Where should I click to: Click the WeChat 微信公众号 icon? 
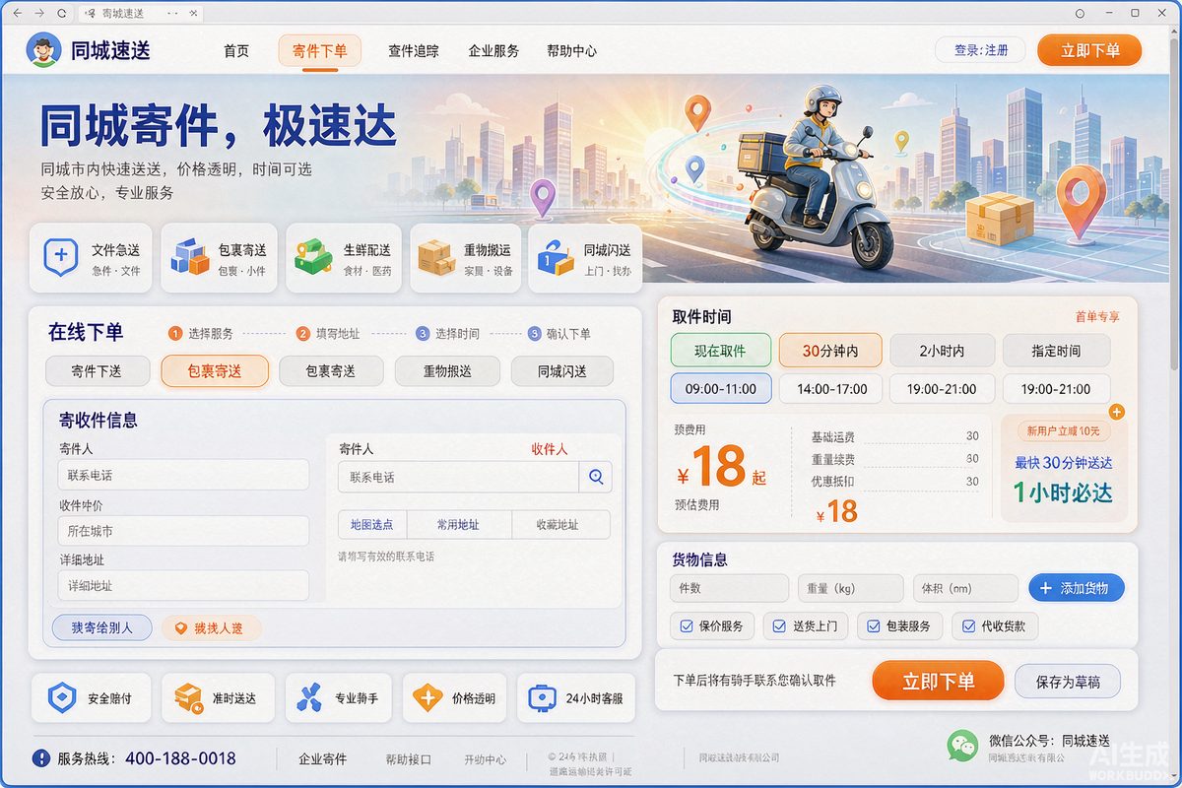(962, 746)
